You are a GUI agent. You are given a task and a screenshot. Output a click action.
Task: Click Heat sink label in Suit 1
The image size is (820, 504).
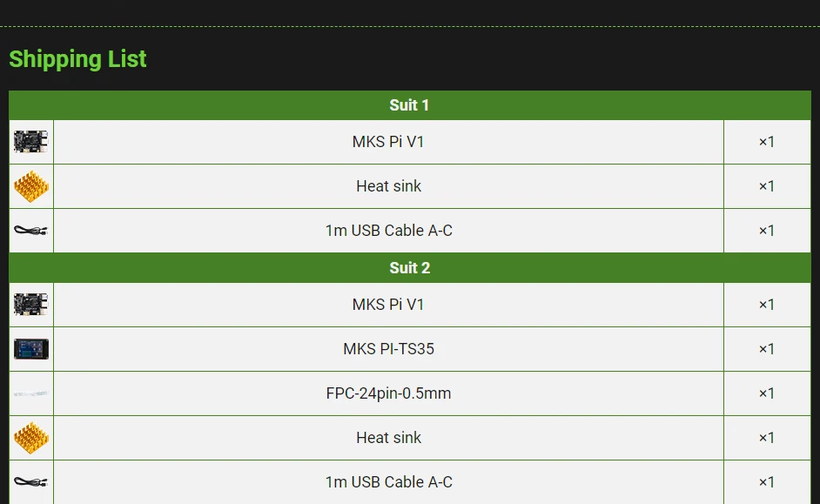[388, 186]
